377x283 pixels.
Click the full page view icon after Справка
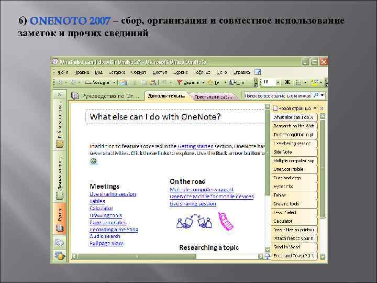[258, 72]
